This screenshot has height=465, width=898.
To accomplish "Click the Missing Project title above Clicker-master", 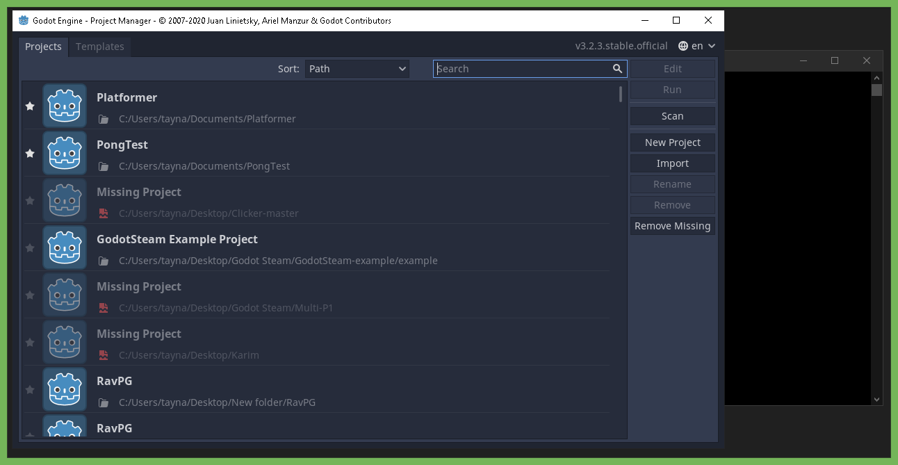I will (x=139, y=192).
